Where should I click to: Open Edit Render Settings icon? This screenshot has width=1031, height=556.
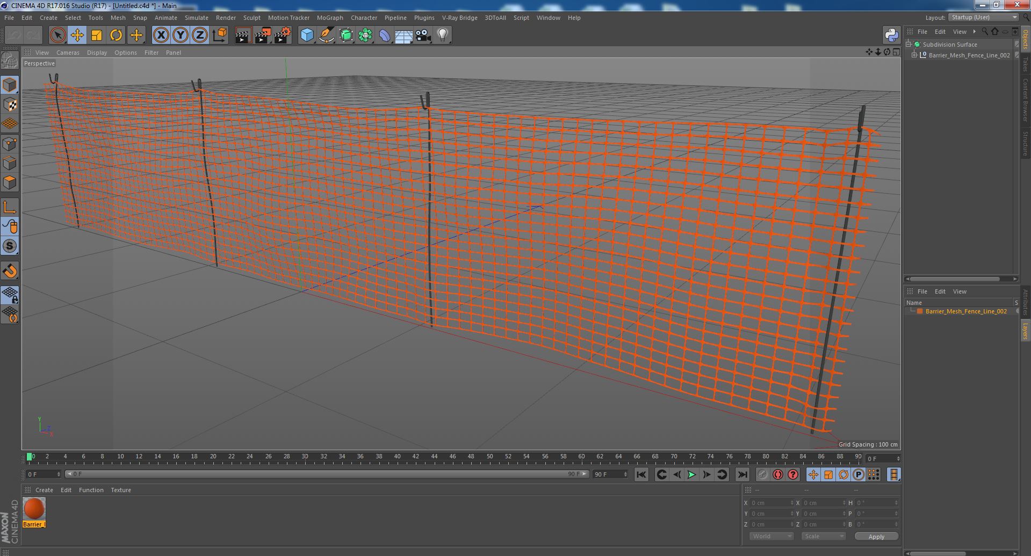[x=282, y=35]
